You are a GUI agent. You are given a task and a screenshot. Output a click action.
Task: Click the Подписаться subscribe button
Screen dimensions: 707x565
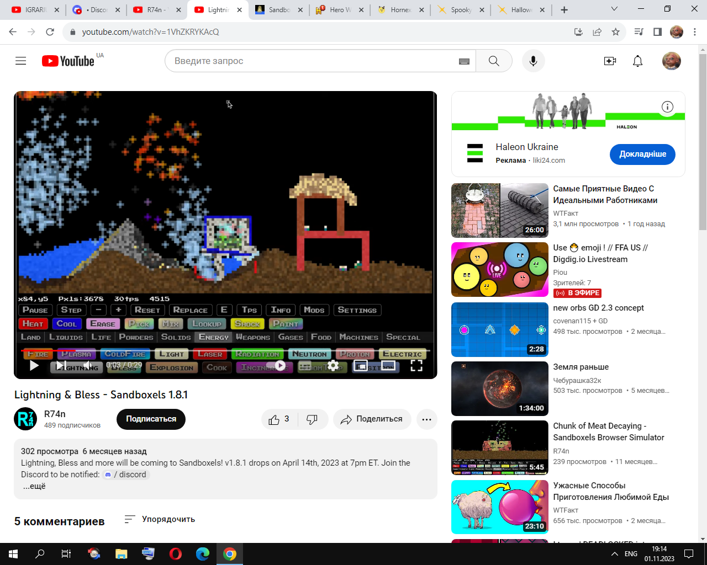pos(151,419)
